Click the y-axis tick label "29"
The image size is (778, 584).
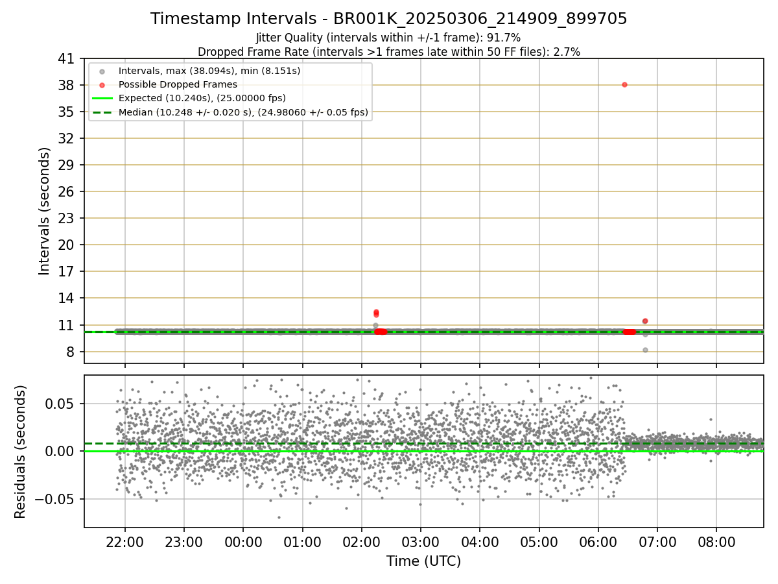[67, 165]
